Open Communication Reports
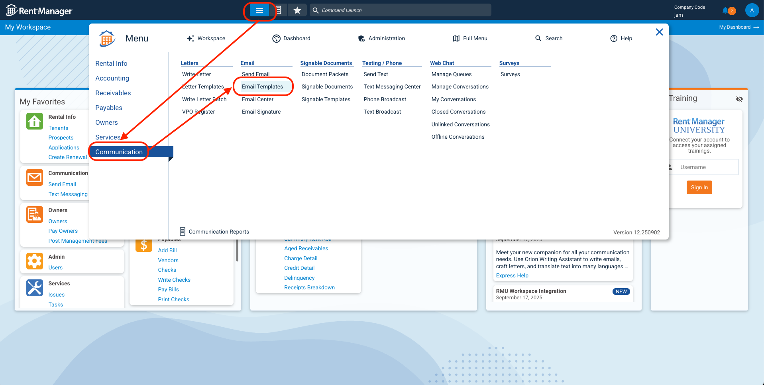The height and width of the screenshot is (385, 764). click(x=219, y=232)
